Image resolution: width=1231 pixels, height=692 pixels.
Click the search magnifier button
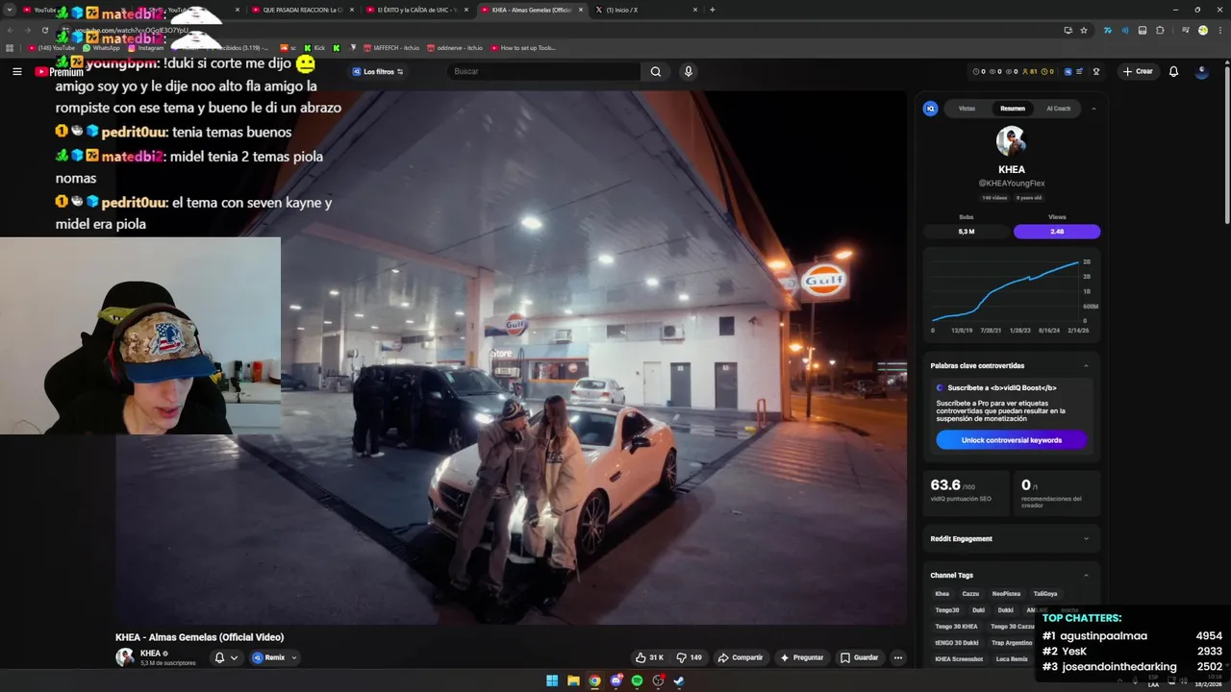(655, 71)
